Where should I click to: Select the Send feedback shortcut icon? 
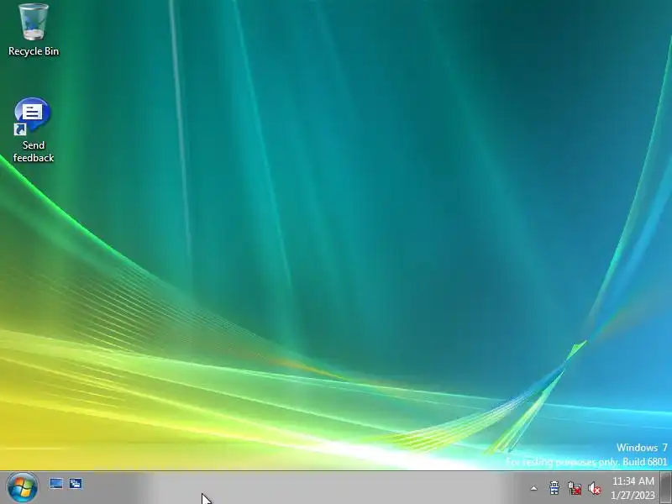(33, 130)
